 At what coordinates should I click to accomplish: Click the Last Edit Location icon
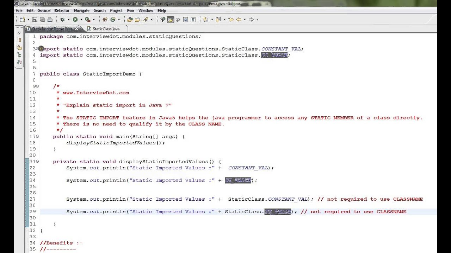(231, 19)
